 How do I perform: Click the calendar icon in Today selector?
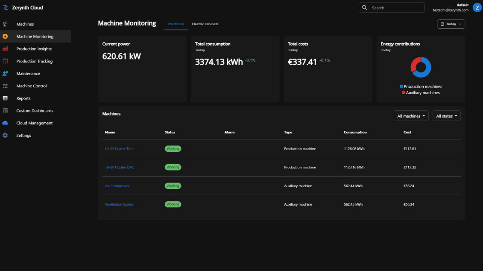click(x=442, y=24)
